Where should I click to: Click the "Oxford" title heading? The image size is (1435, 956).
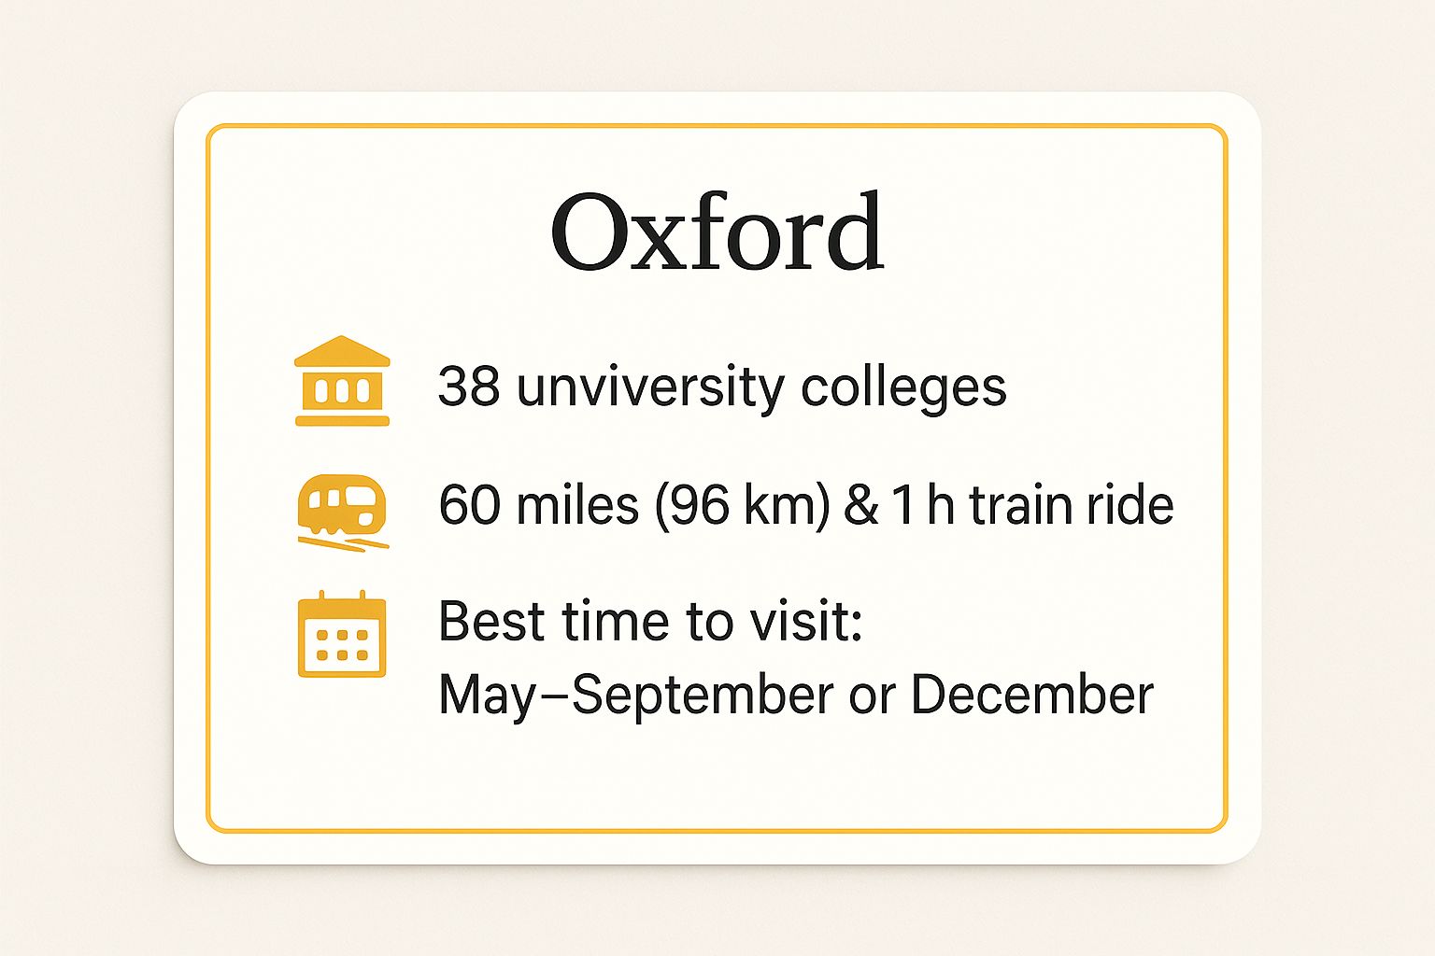[717, 232]
